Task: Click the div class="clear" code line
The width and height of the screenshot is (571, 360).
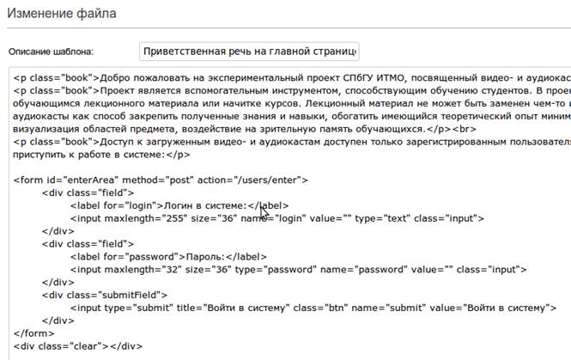Action: tap(77, 346)
